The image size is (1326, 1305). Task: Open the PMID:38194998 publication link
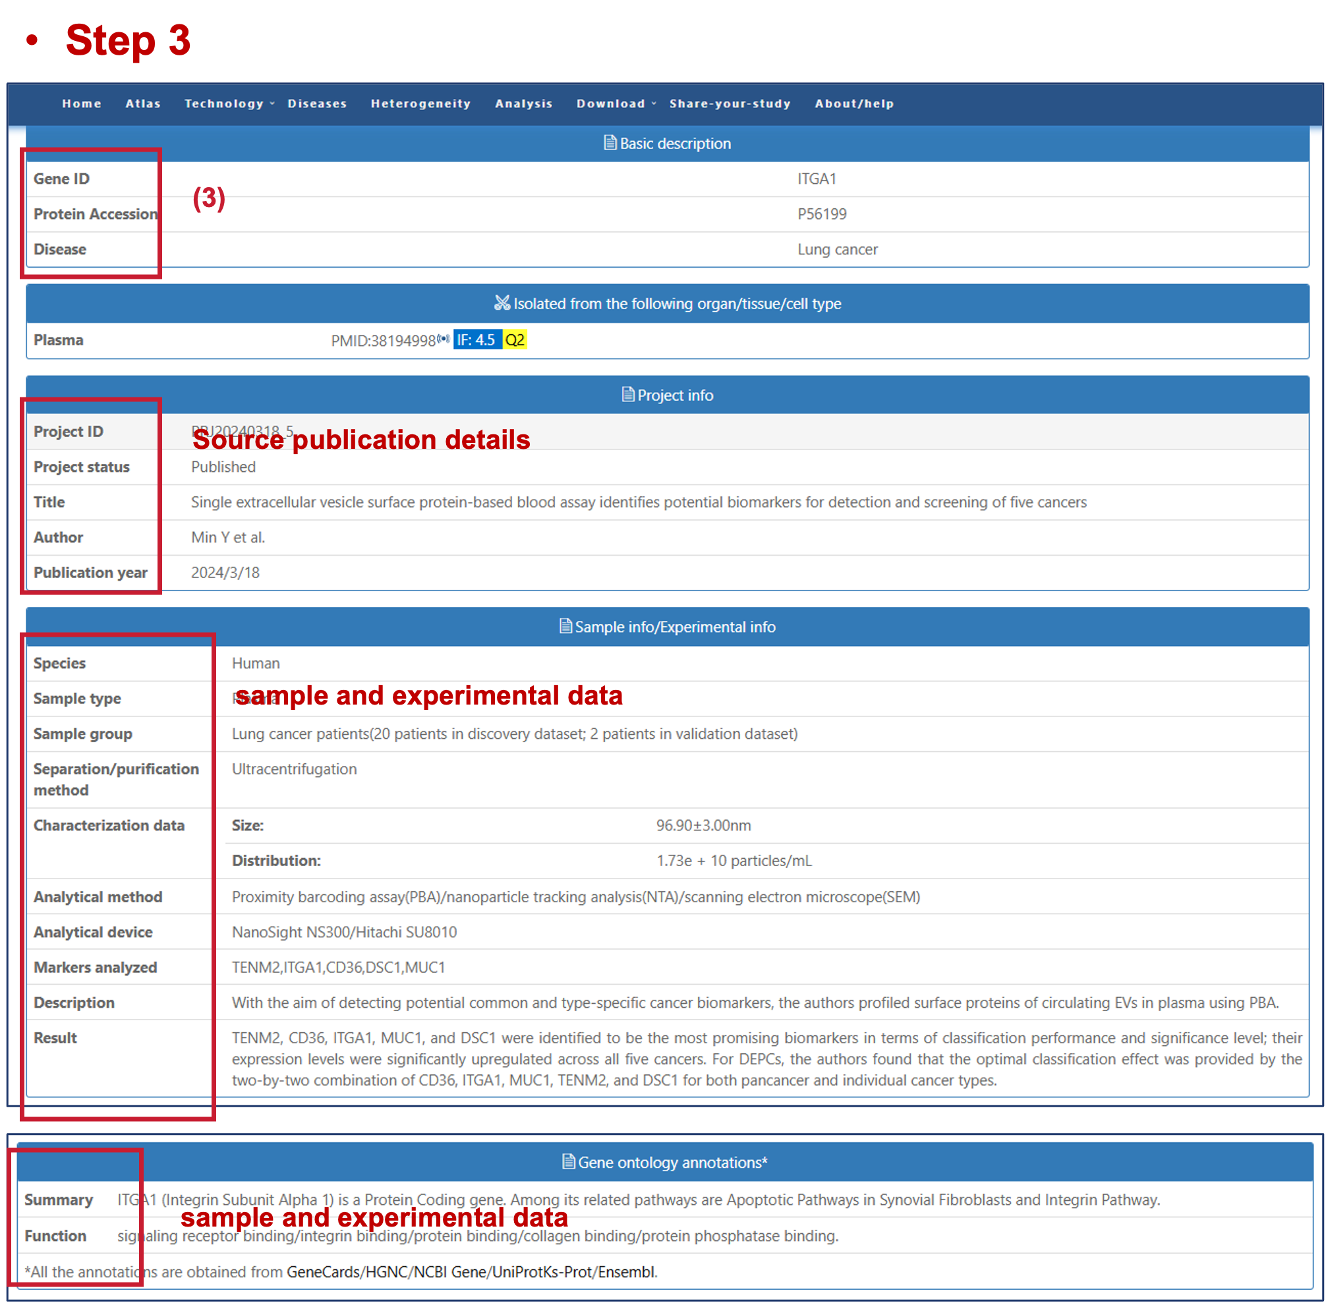383,341
